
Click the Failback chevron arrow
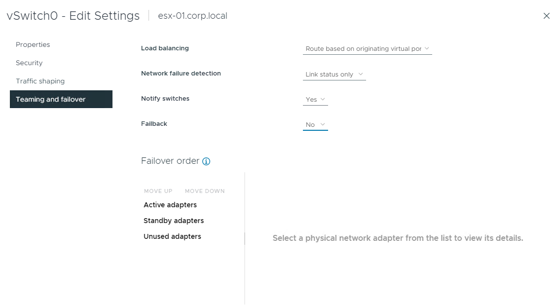coord(323,124)
